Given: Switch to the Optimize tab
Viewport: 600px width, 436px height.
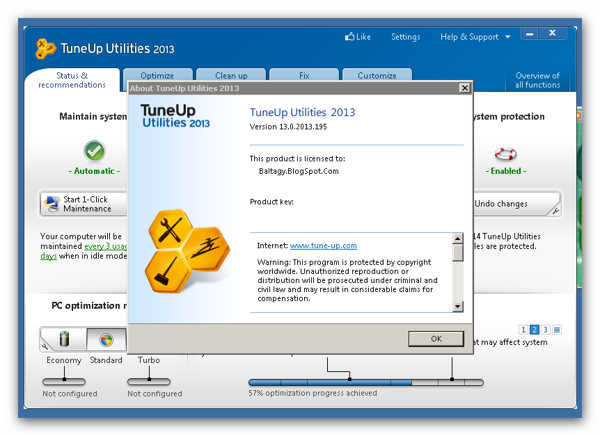Looking at the screenshot, I should (157, 75).
